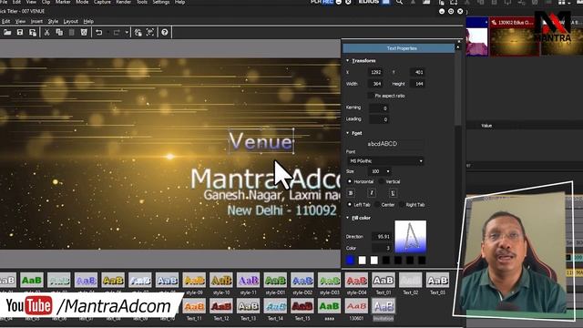The height and width of the screenshot is (328, 583).
Task: Apply the style-D01 green text style
Action: coord(275,281)
